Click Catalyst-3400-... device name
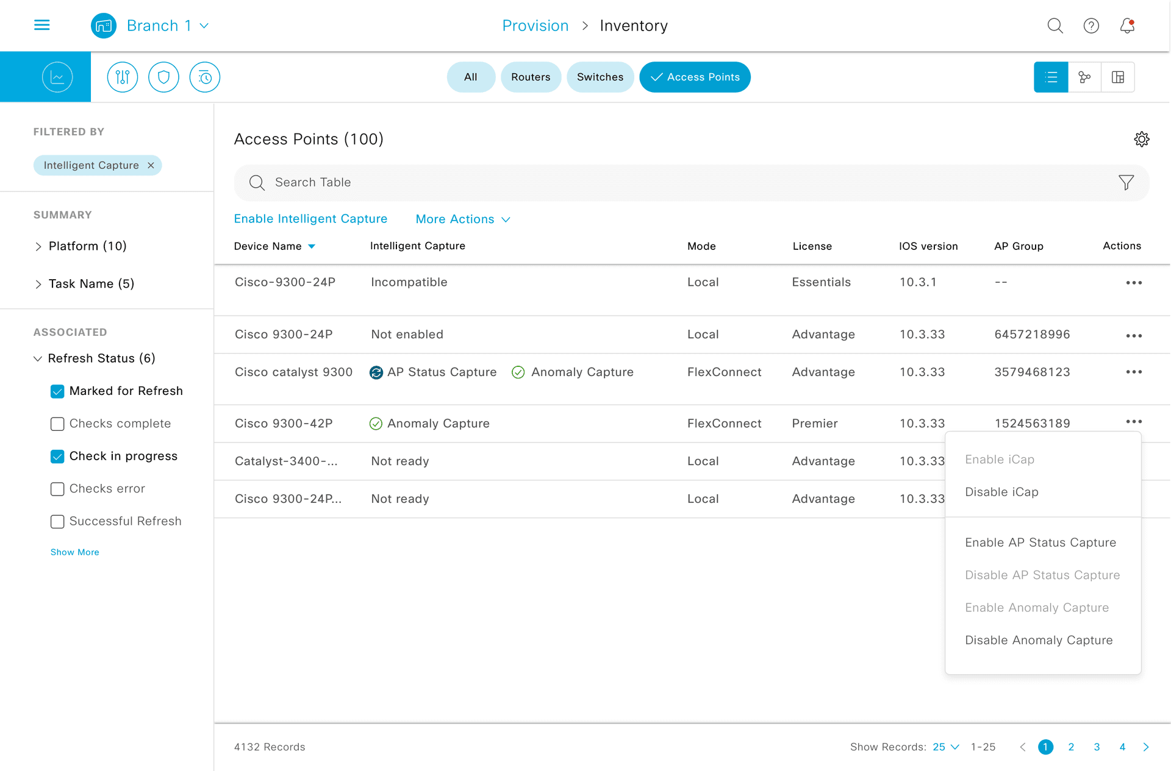 pyautogui.click(x=286, y=461)
